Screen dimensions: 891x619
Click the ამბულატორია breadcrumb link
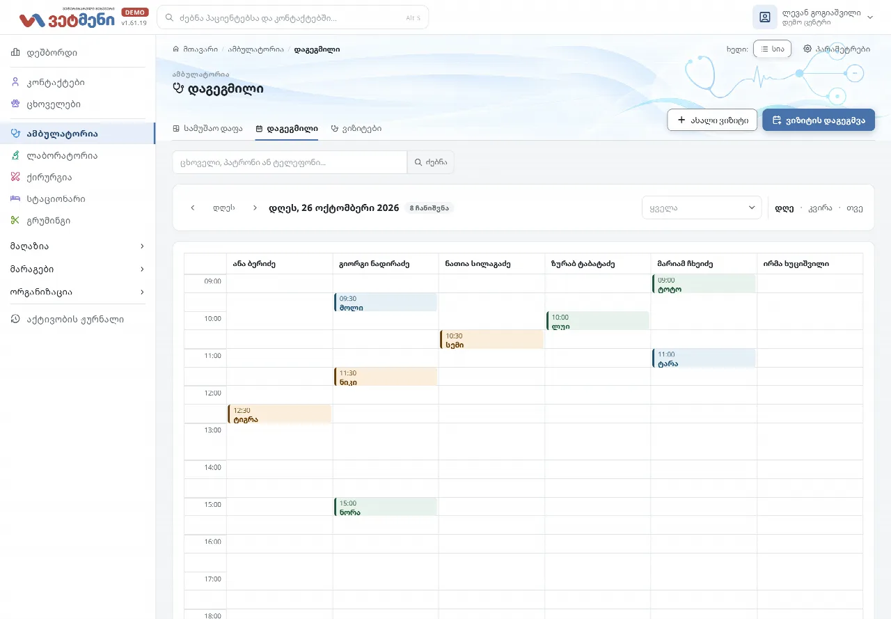[x=255, y=49]
